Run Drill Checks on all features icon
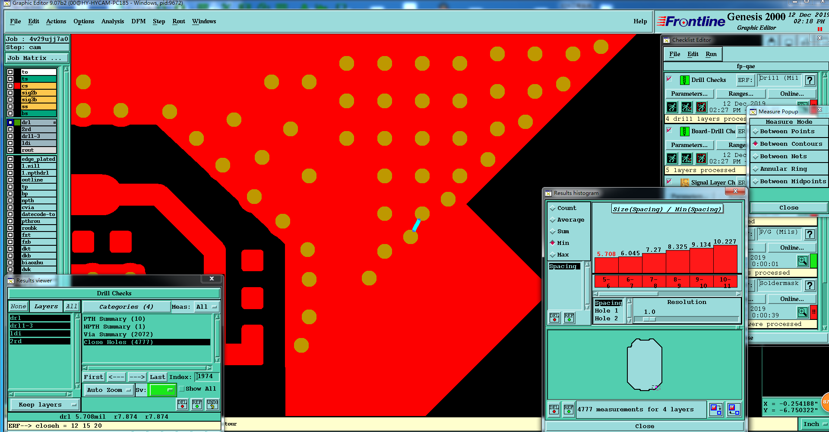The width and height of the screenshot is (829, 432). click(672, 106)
